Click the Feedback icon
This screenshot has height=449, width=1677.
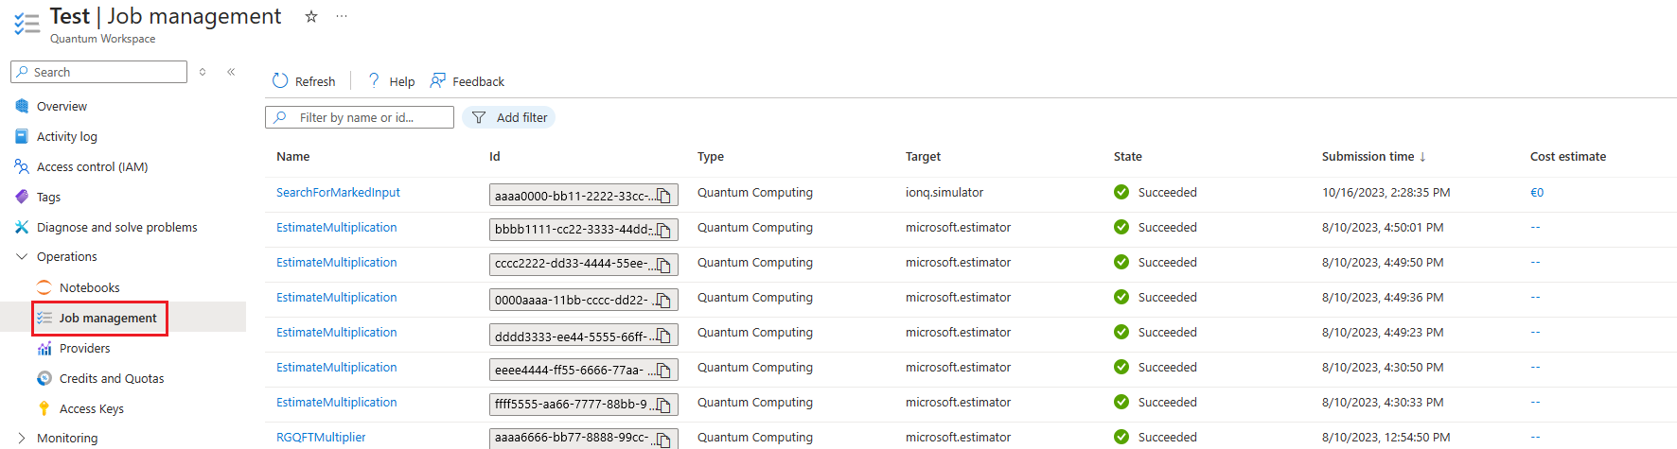point(438,81)
